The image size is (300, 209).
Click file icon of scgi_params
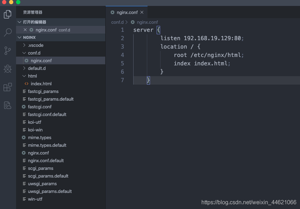tap(24, 168)
